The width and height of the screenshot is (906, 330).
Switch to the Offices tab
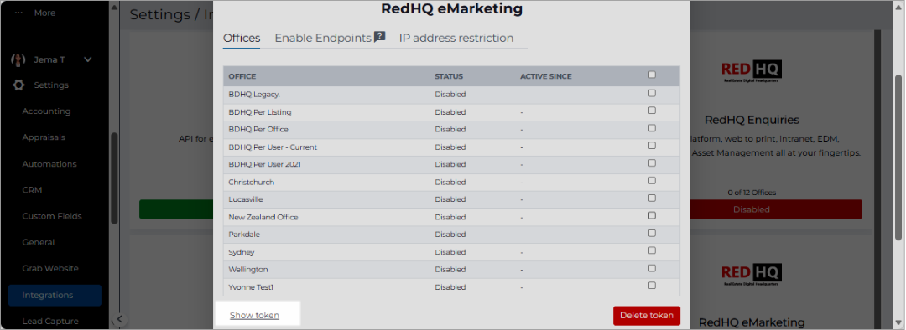pyautogui.click(x=242, y=38)
